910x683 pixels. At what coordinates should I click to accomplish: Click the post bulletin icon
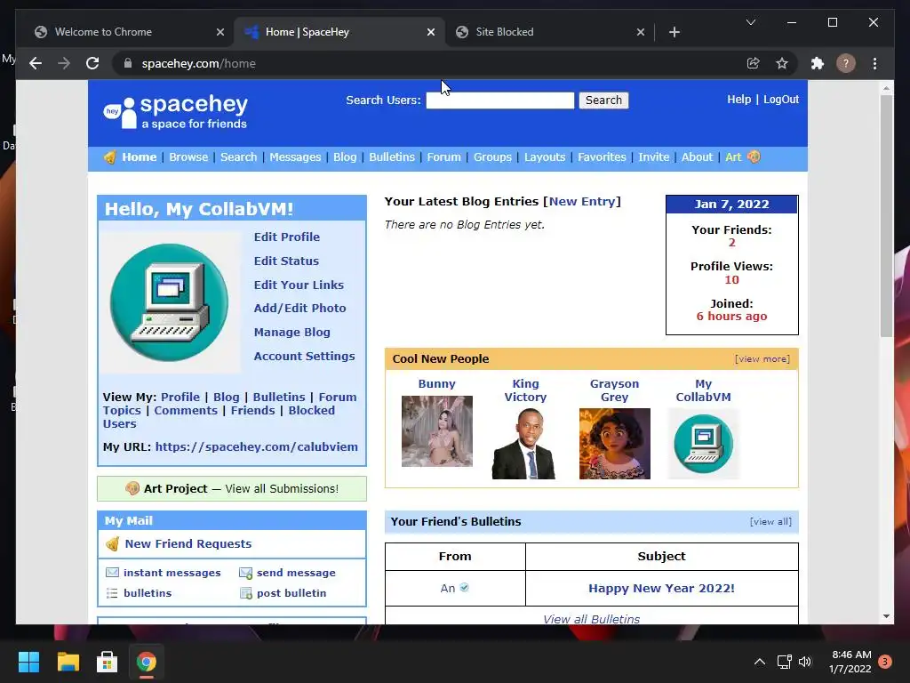tap(245, 593)
